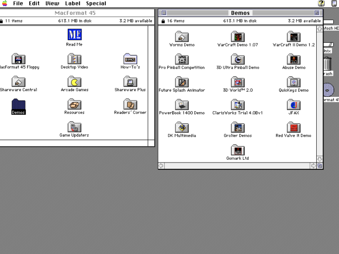Click the Trash icon on the desktop

(x=327, y=63)
